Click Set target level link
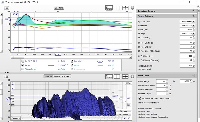The height and width of the screenshot is (122, 200). pyautogui.click(x=144, y=69)
